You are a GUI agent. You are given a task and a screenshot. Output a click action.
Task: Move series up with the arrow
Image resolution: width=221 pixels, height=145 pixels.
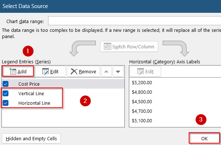coord(106,71)
